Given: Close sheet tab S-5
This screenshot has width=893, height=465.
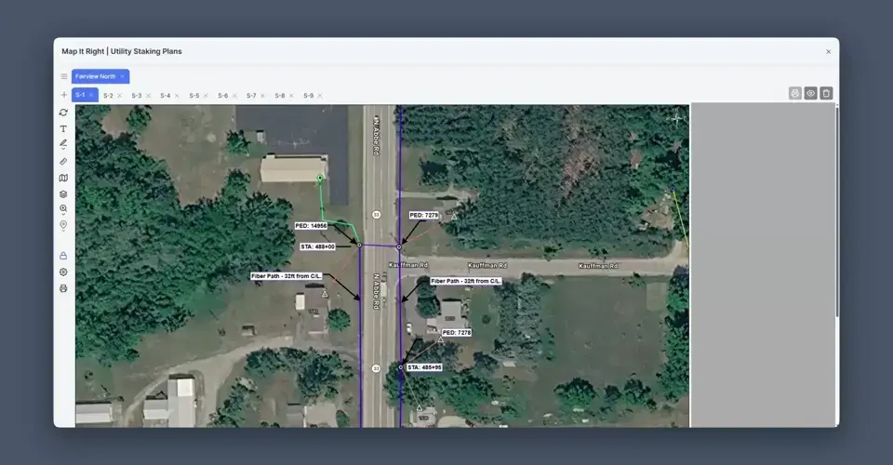Looking at the screenshot, I should [x=206, y=96].
